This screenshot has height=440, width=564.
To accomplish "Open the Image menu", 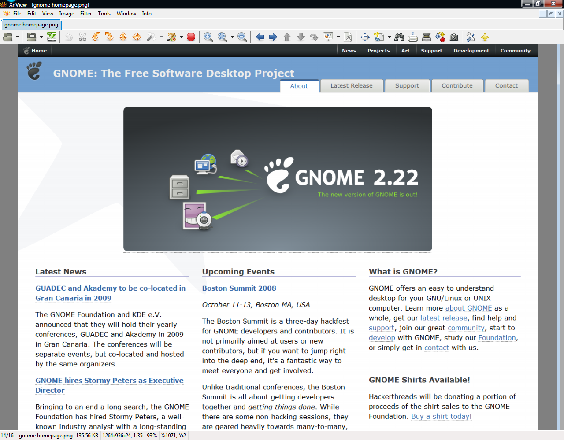I will (67, 14).
